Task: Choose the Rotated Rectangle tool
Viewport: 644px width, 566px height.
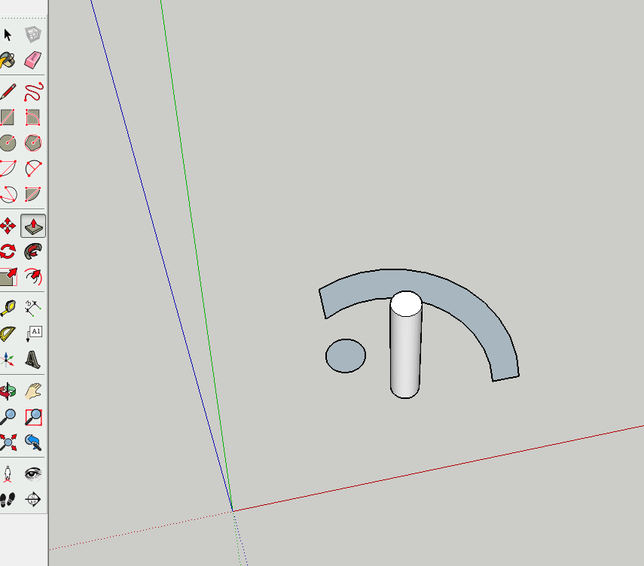Action: click(33, 117)
